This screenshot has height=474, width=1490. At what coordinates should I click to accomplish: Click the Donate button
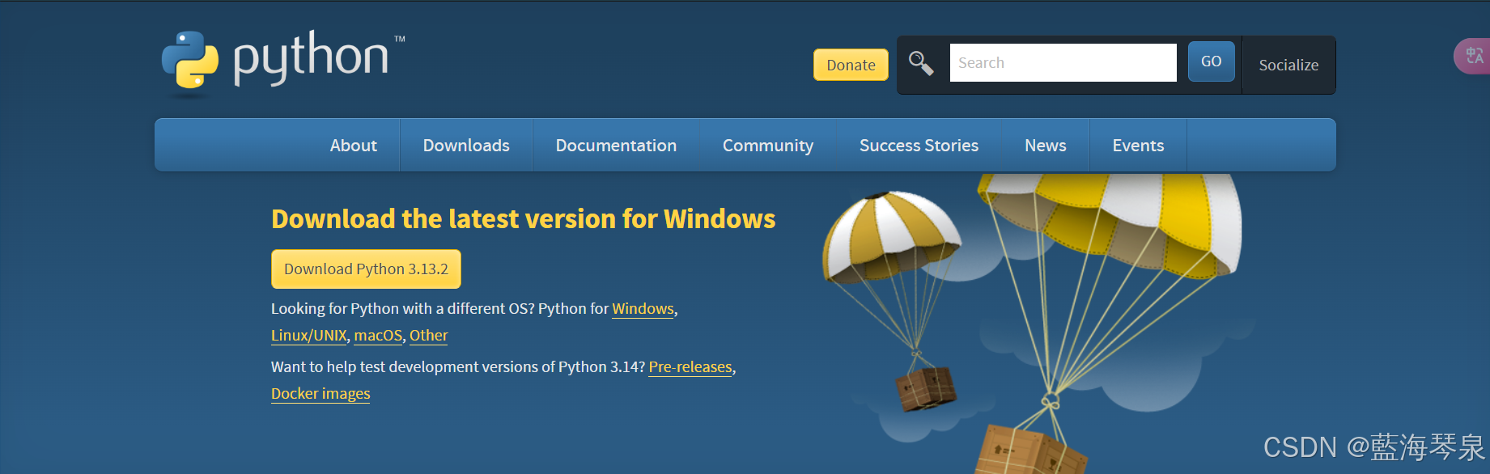pyautogui.click(x=851, y=65)
